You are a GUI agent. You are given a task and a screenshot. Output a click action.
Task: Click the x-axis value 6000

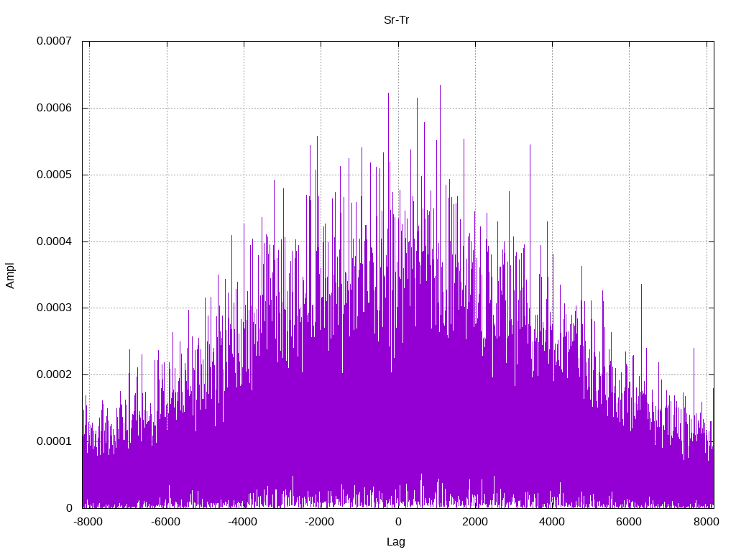click(x=629, y=522)
